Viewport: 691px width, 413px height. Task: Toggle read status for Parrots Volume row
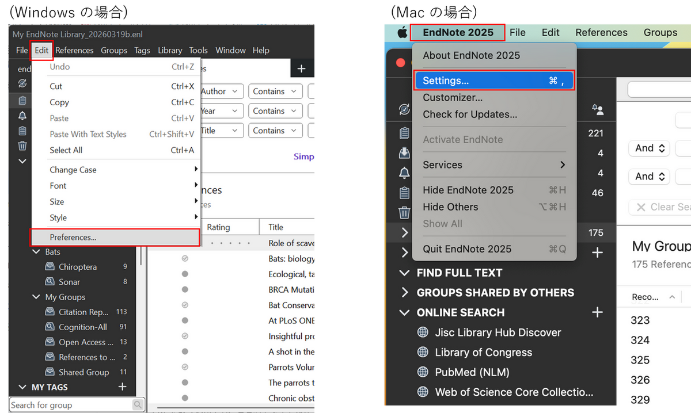coord(185,367)
